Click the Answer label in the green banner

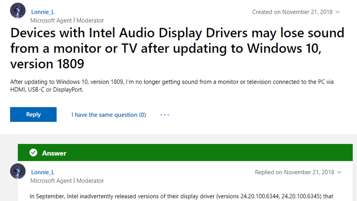click(x=54, y=153)
